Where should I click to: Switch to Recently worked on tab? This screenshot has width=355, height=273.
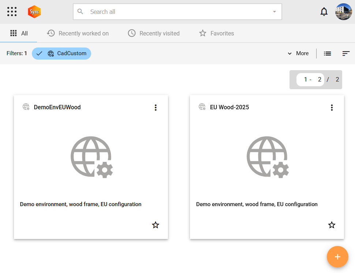[x=78, y=33]
